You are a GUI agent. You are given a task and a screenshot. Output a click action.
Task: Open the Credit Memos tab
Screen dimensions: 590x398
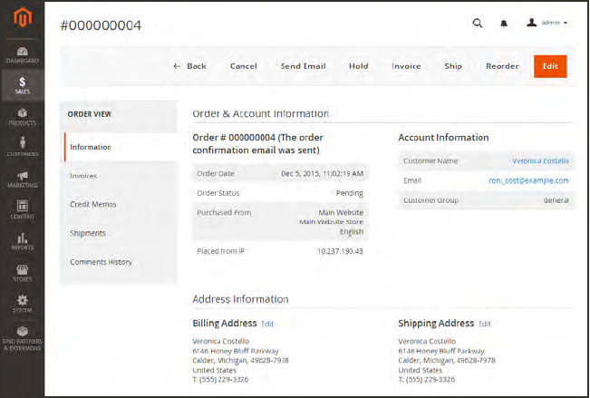(x=93, y=205)
